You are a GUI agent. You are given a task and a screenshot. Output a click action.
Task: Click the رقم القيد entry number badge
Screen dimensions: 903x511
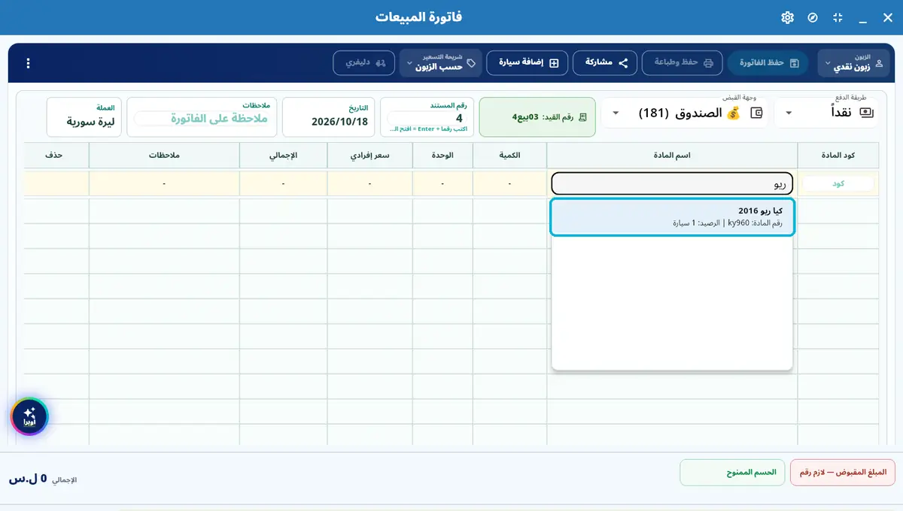[537, 117]
